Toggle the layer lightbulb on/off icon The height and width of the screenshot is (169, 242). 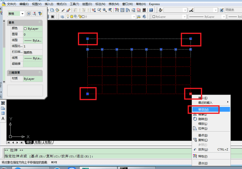(68, 16)
